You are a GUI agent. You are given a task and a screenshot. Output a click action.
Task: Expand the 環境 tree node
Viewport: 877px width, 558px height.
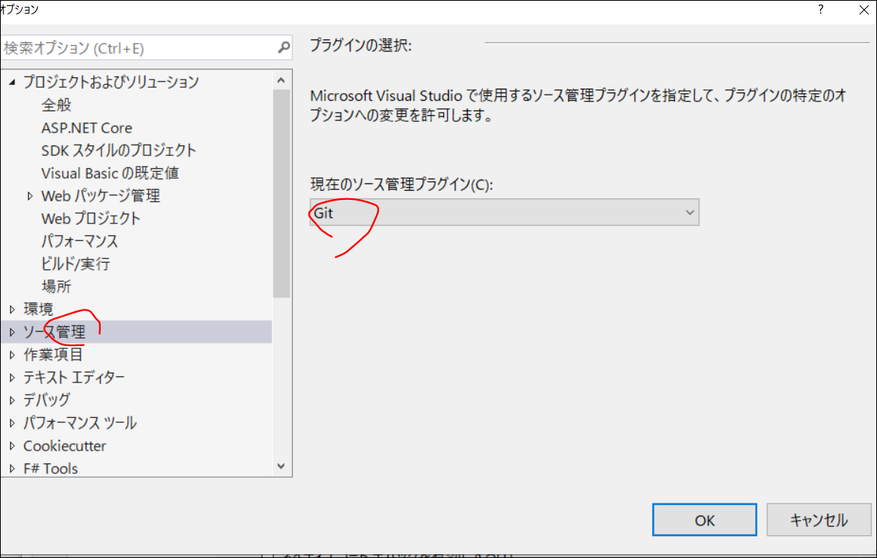(x=12, y=310)
